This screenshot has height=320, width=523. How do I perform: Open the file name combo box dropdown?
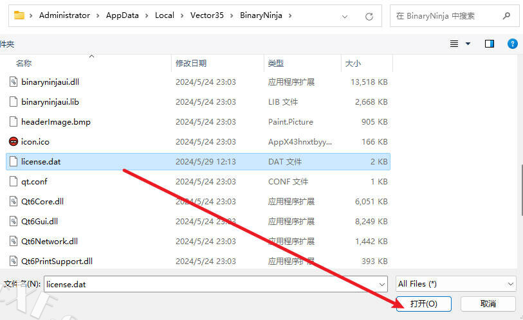pyautogui.click(x=382, y=284)
